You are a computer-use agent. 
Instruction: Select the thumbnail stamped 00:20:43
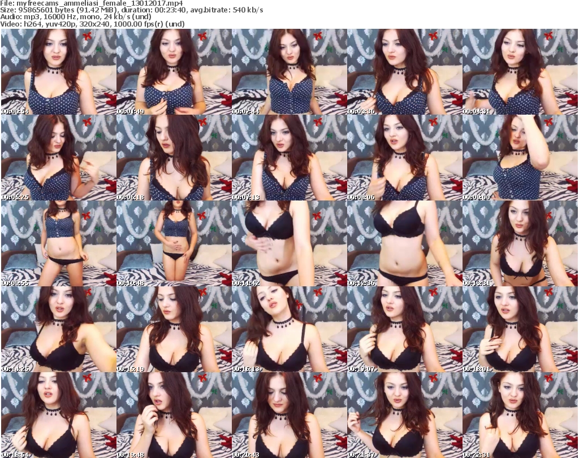click(x=289, y=415)
